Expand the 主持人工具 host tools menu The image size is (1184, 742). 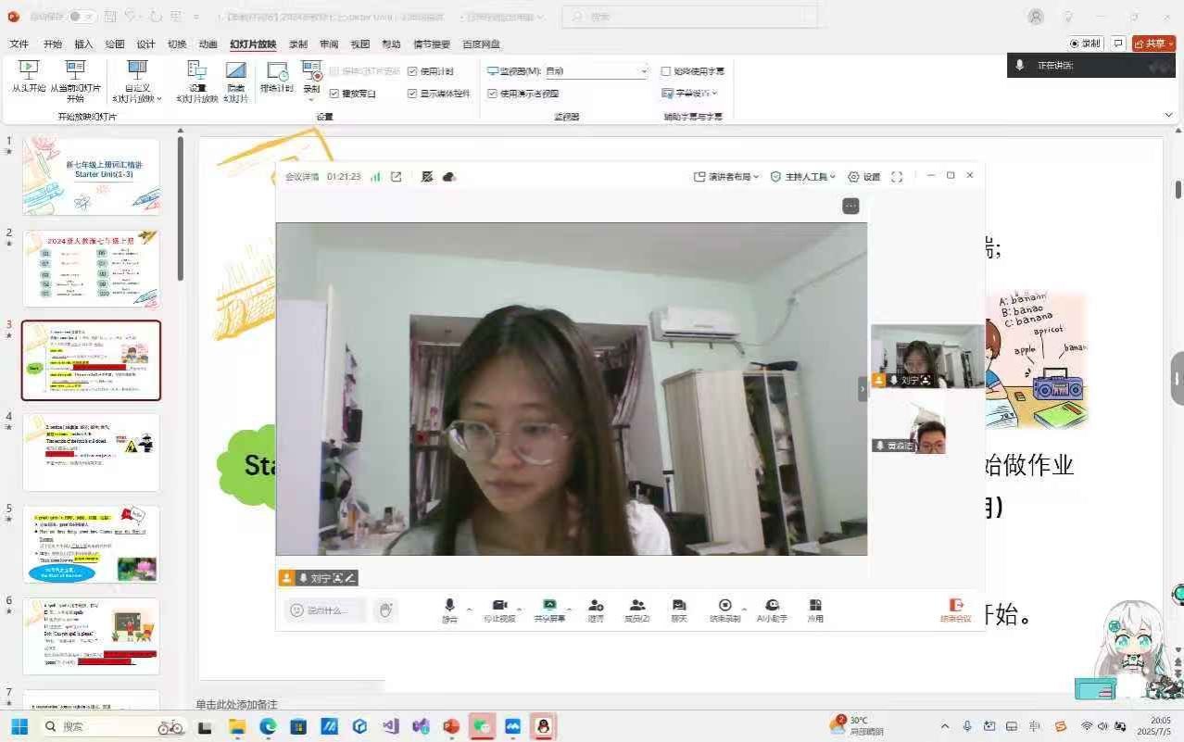tap(802, 177)
